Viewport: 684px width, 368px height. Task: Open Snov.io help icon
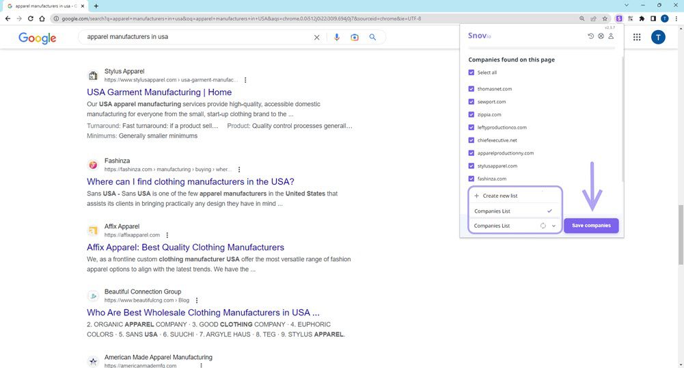[601, 36]
